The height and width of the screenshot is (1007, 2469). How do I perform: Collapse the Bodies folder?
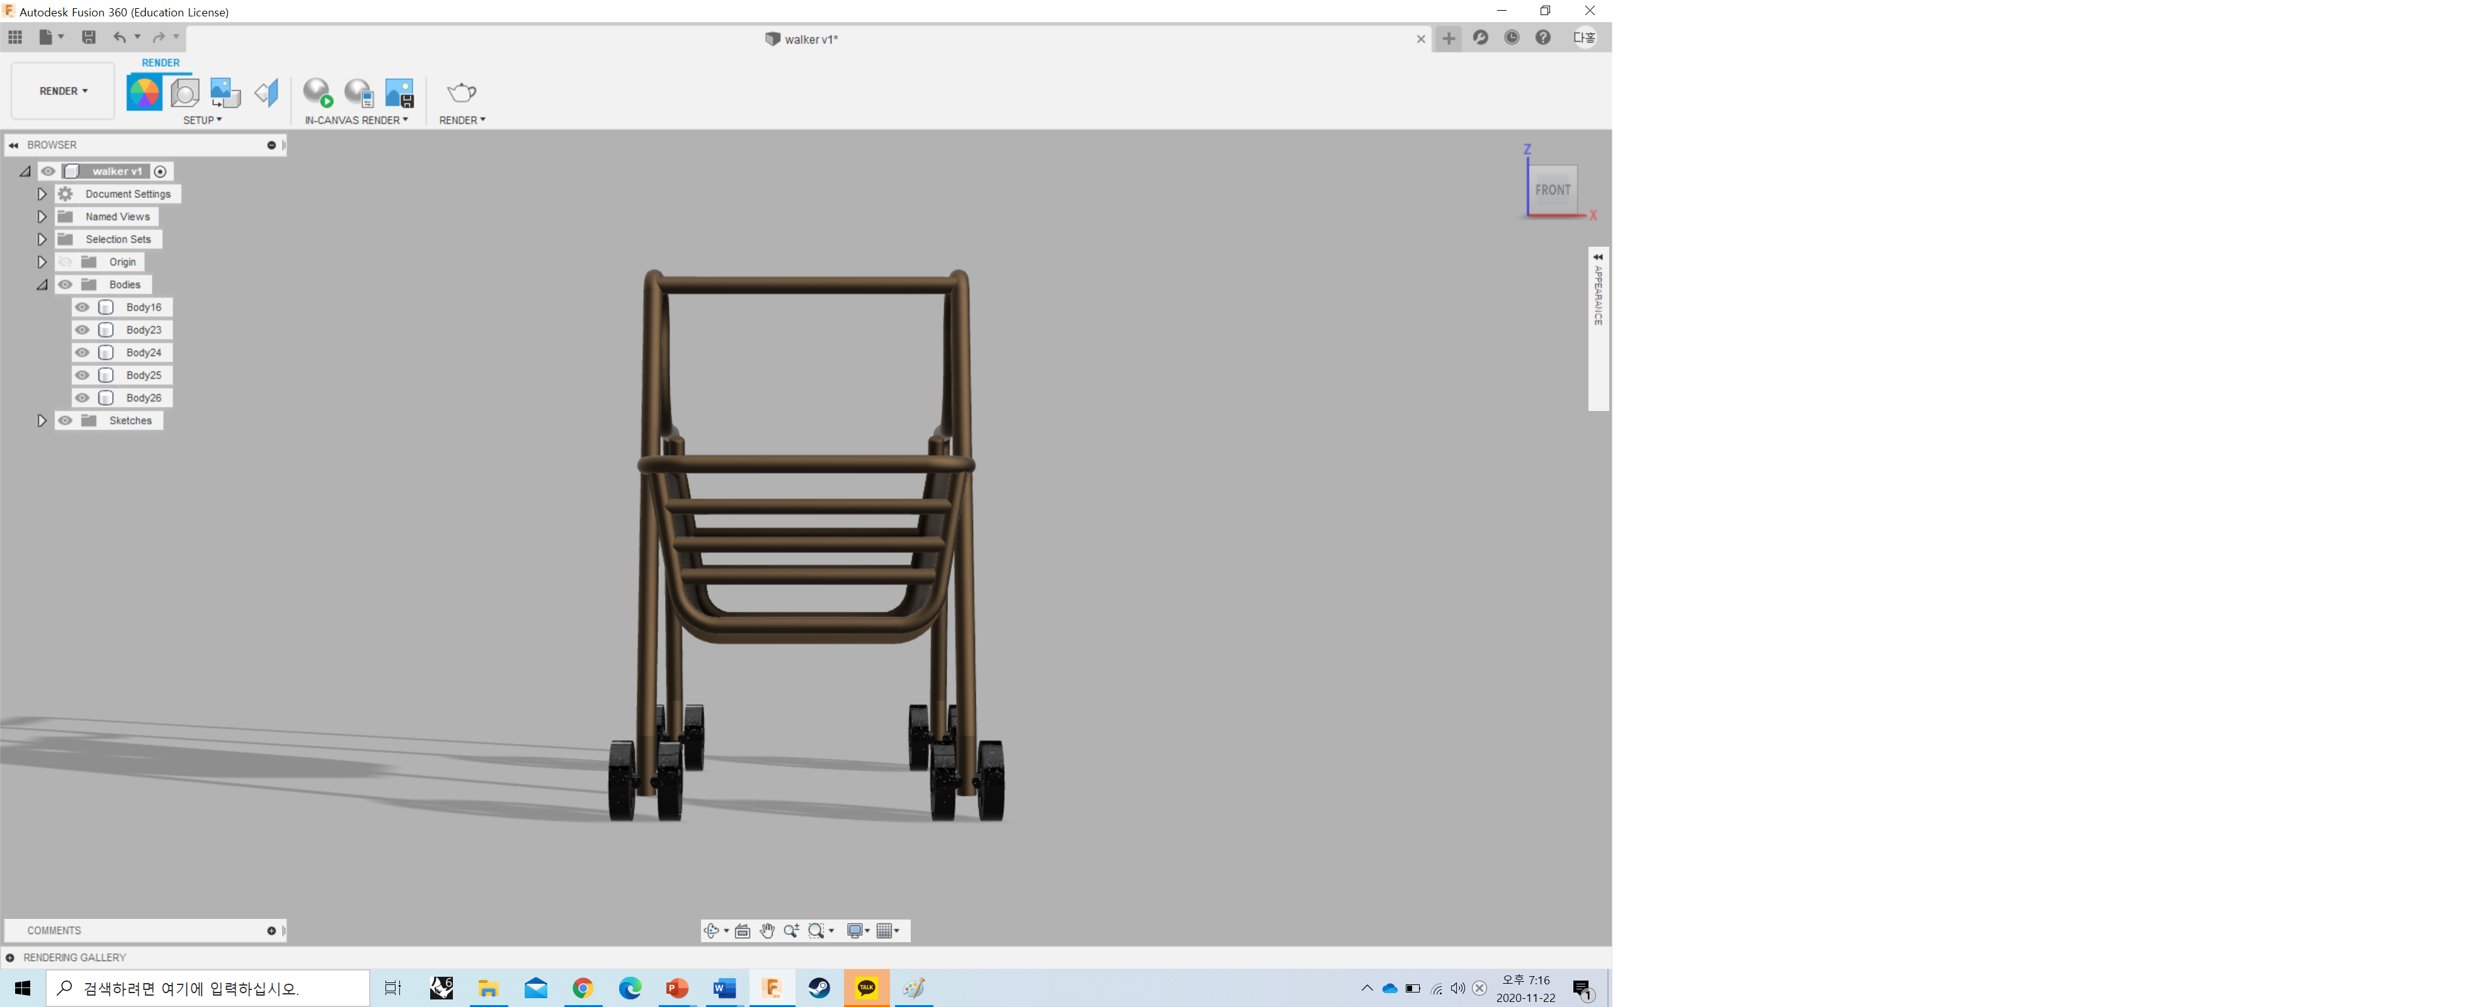point(41,284)
